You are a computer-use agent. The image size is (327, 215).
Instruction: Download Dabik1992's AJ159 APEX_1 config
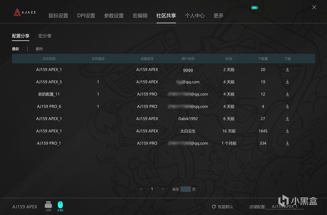pyautogui.click(x=287, y=119)
